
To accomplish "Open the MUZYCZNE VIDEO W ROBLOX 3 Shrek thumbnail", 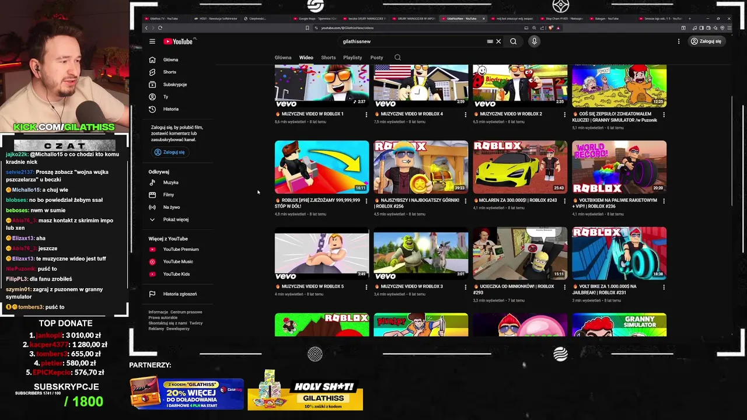I will pos(421,253).
